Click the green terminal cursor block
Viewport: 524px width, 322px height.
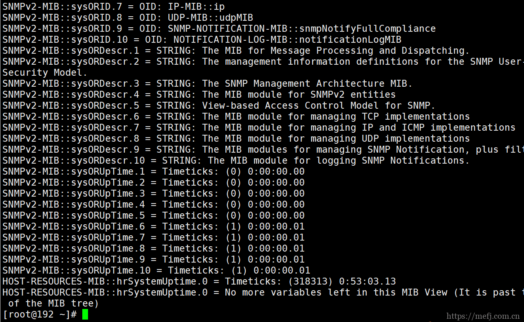pyautogui.click(x=85, y=314)
